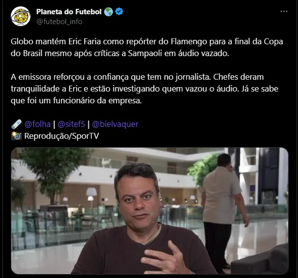Open the @futebol_info handle
The width and height of the screenshot is (298, 278).
point(59,22)
